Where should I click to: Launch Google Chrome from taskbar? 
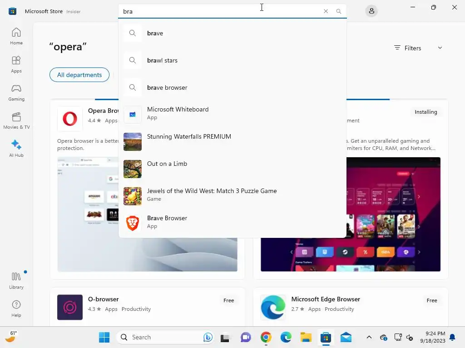pos(266,337)
